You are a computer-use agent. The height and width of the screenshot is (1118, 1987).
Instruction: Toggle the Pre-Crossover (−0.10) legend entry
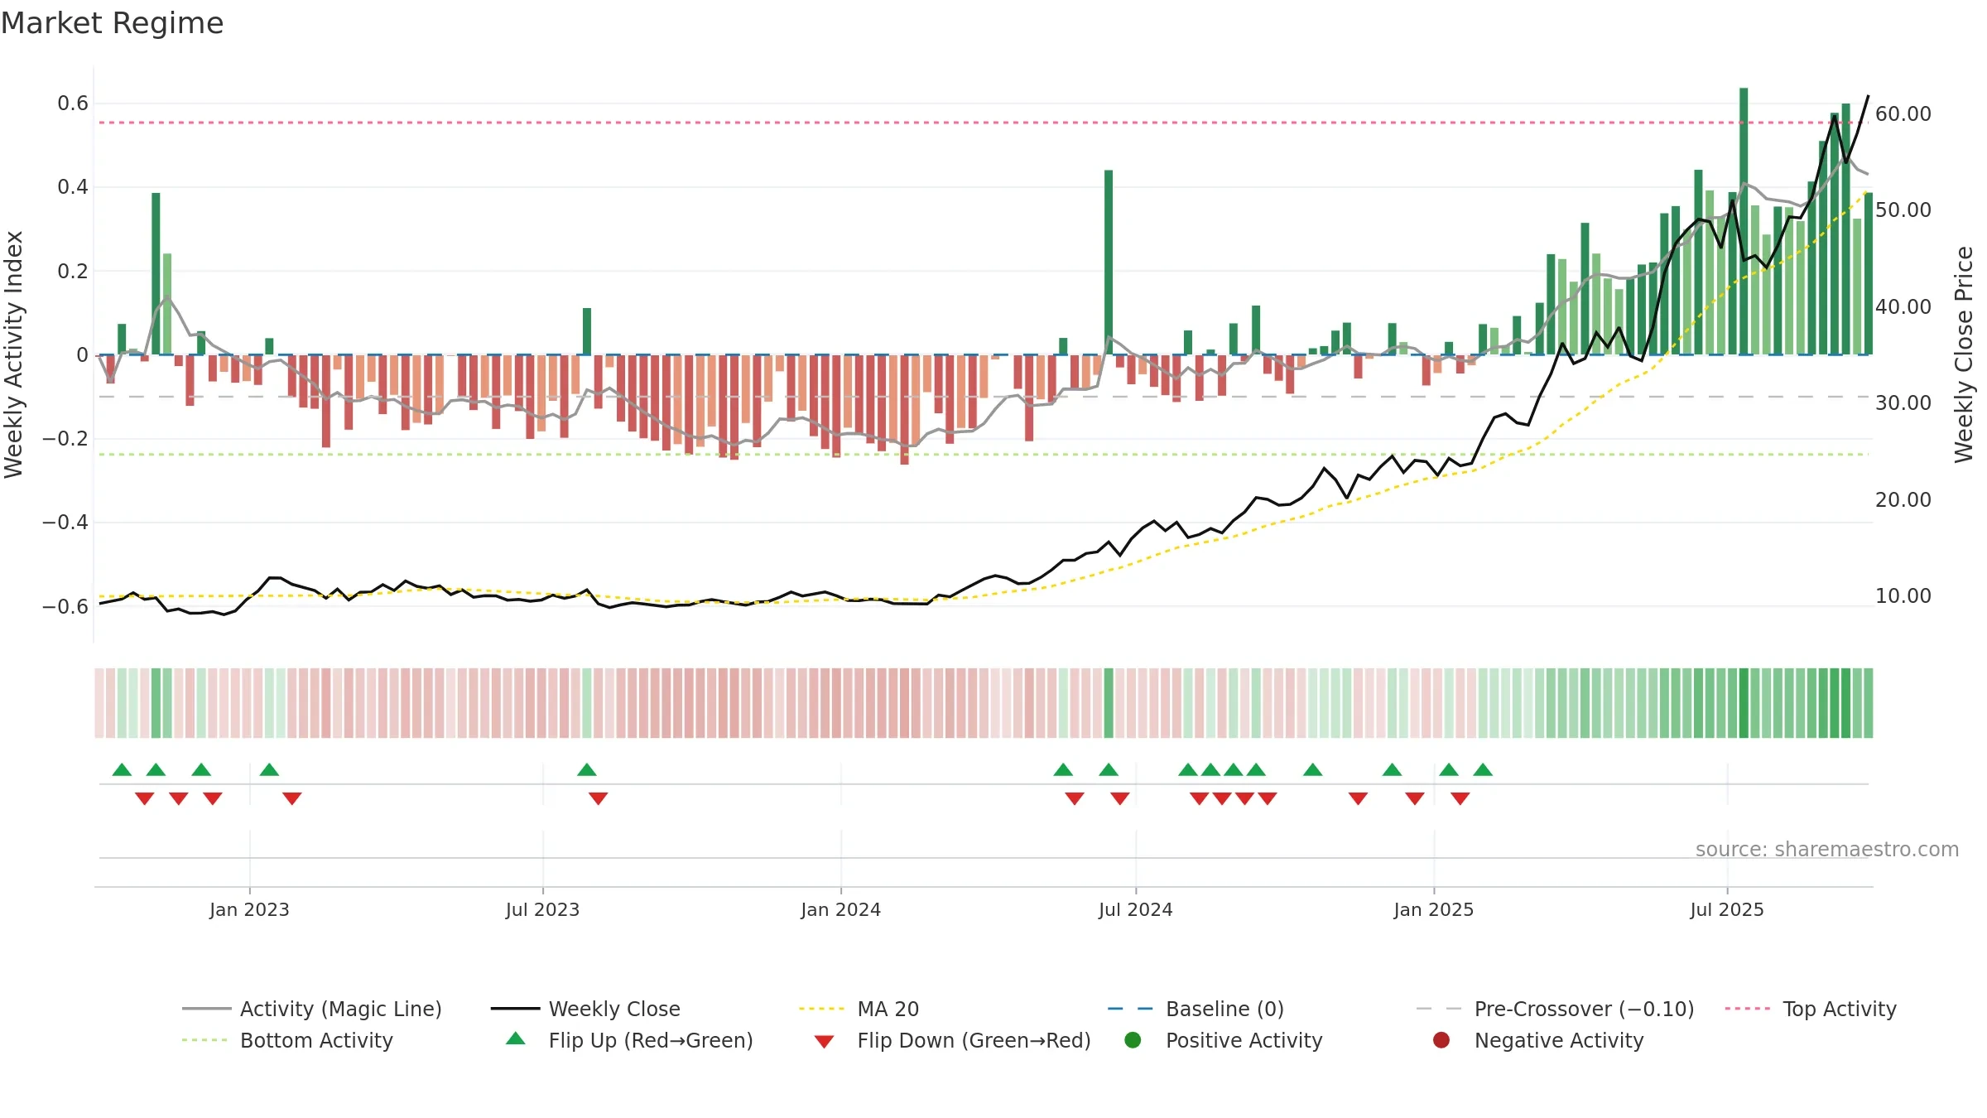point(1555,1009)
